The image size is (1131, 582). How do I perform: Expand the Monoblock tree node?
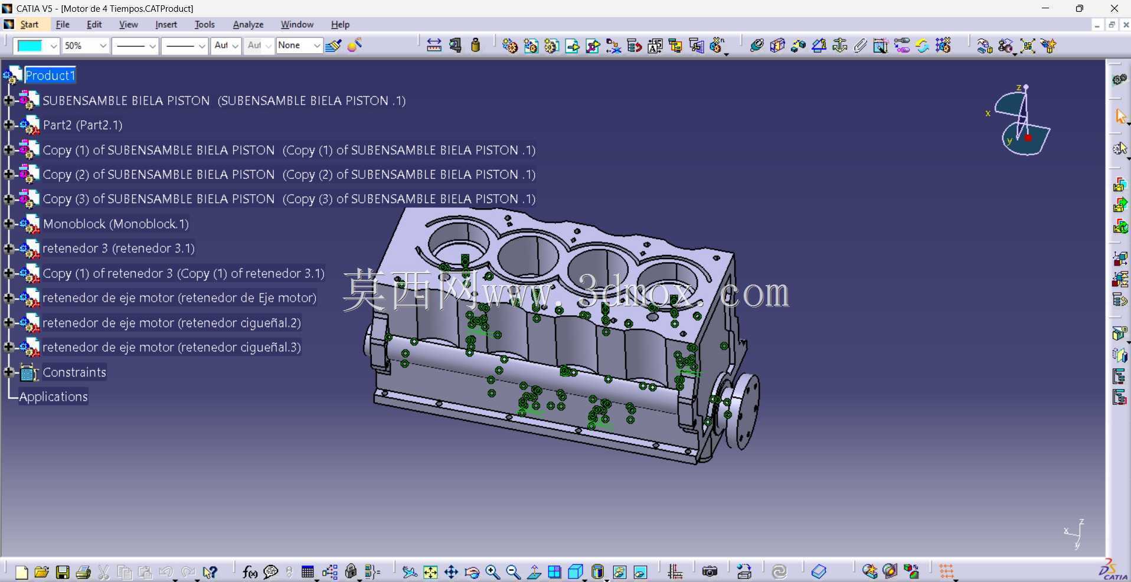tap(8, 224)
